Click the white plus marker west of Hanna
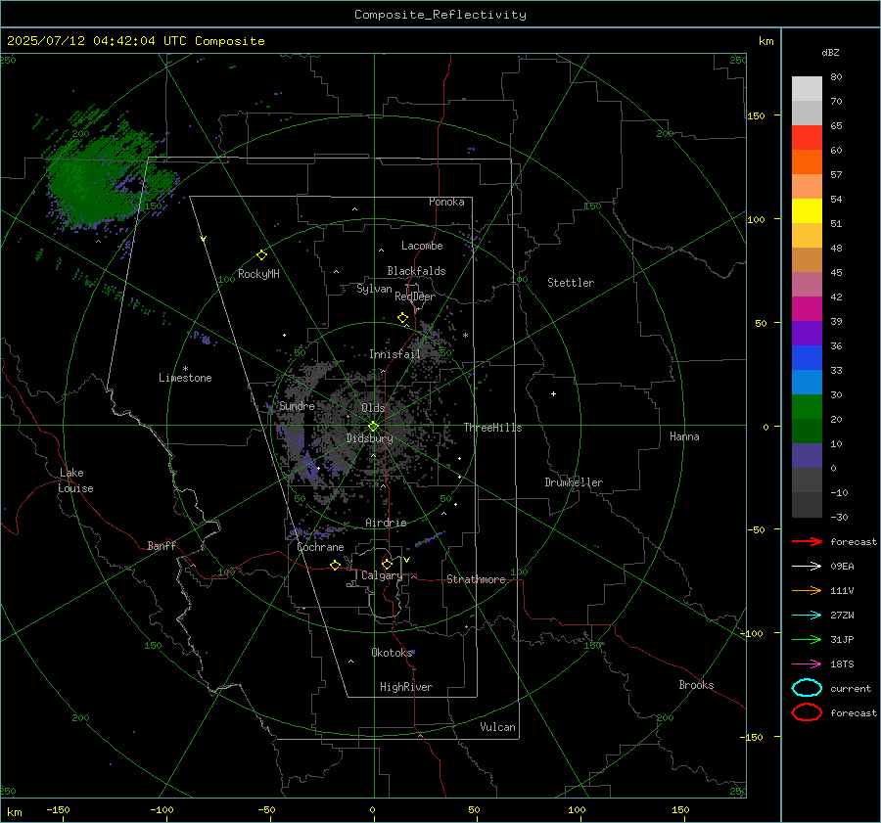 (553, 393)
